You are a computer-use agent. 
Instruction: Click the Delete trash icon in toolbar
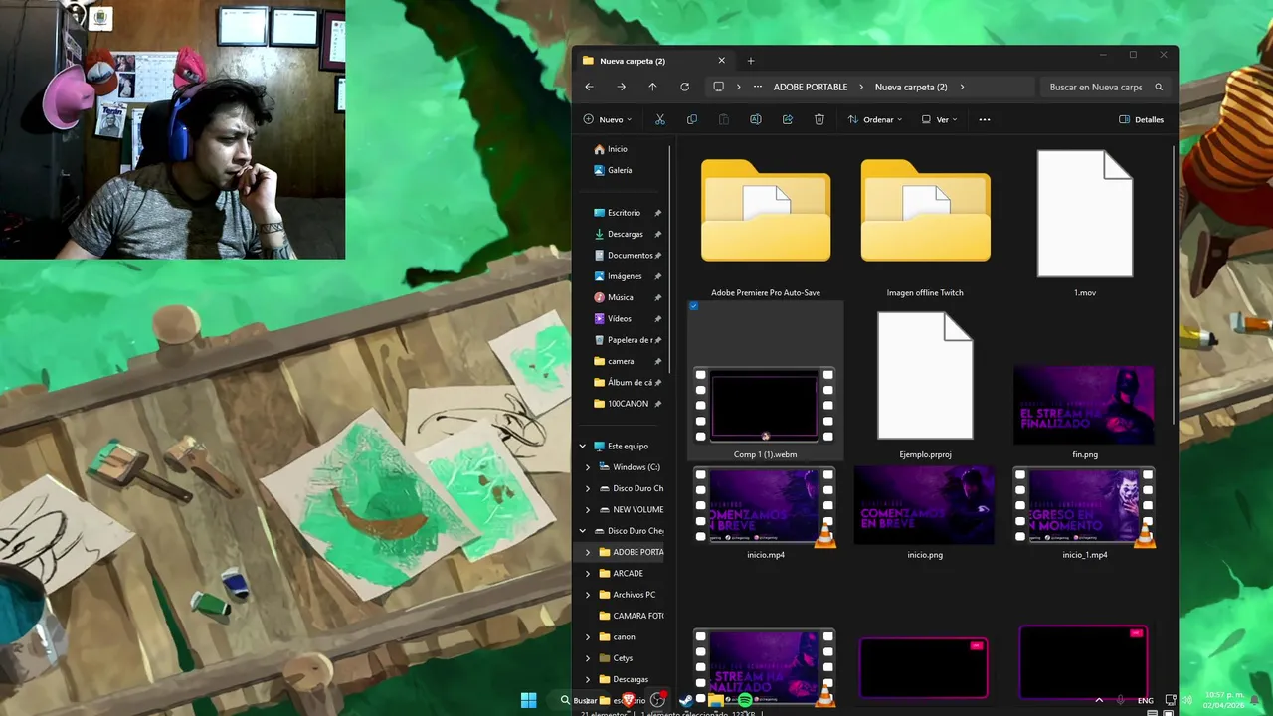819,119
